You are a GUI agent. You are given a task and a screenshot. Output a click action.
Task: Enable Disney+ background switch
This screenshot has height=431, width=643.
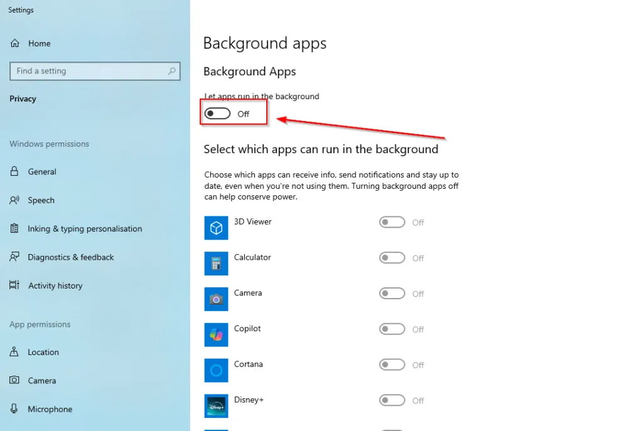click(392, 400)
